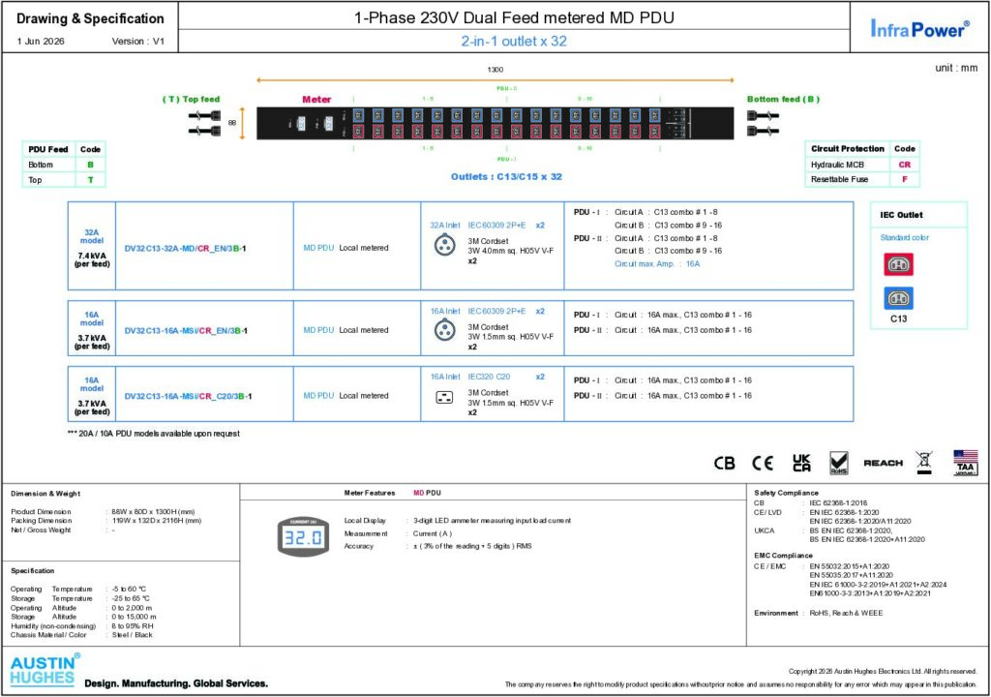991x697 pixels.
Task: Click the RoHS checkmark icon
Action: pos(839,463)
